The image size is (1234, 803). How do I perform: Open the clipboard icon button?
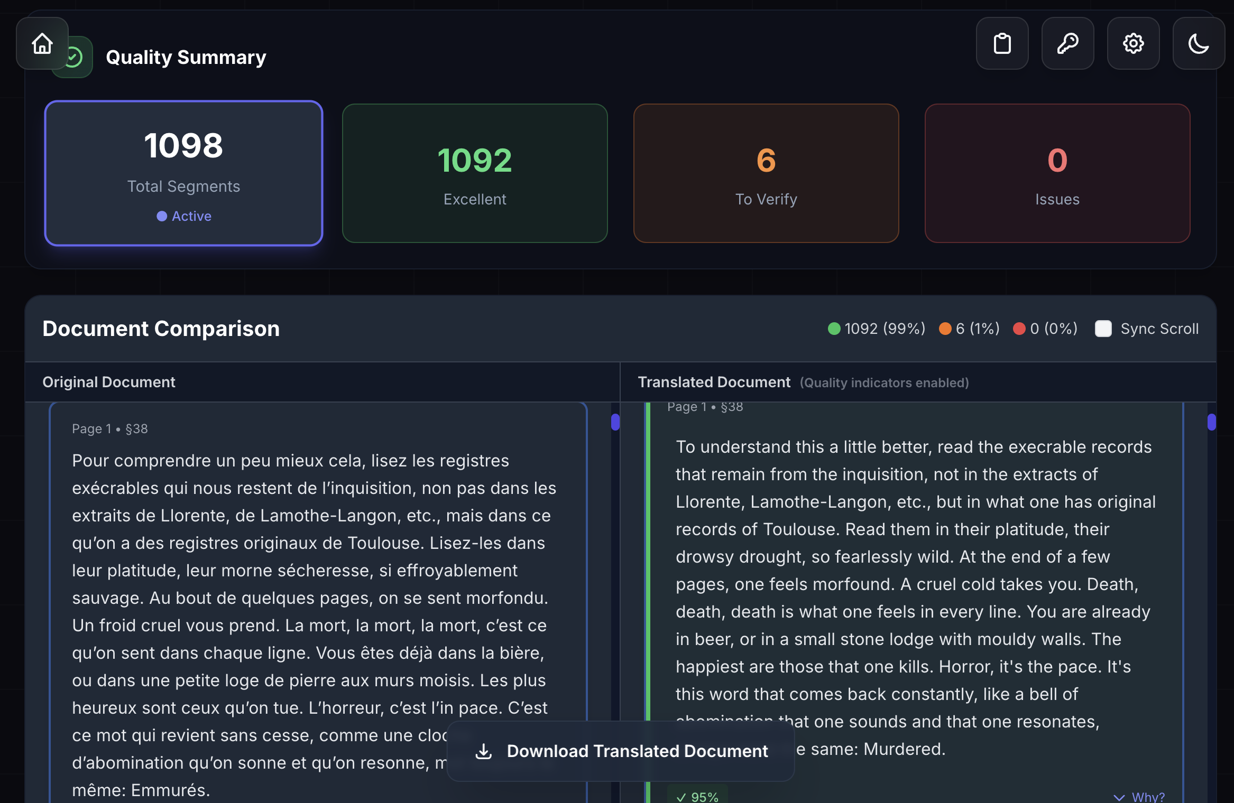pyautogui.click(x=1002, y=43)
